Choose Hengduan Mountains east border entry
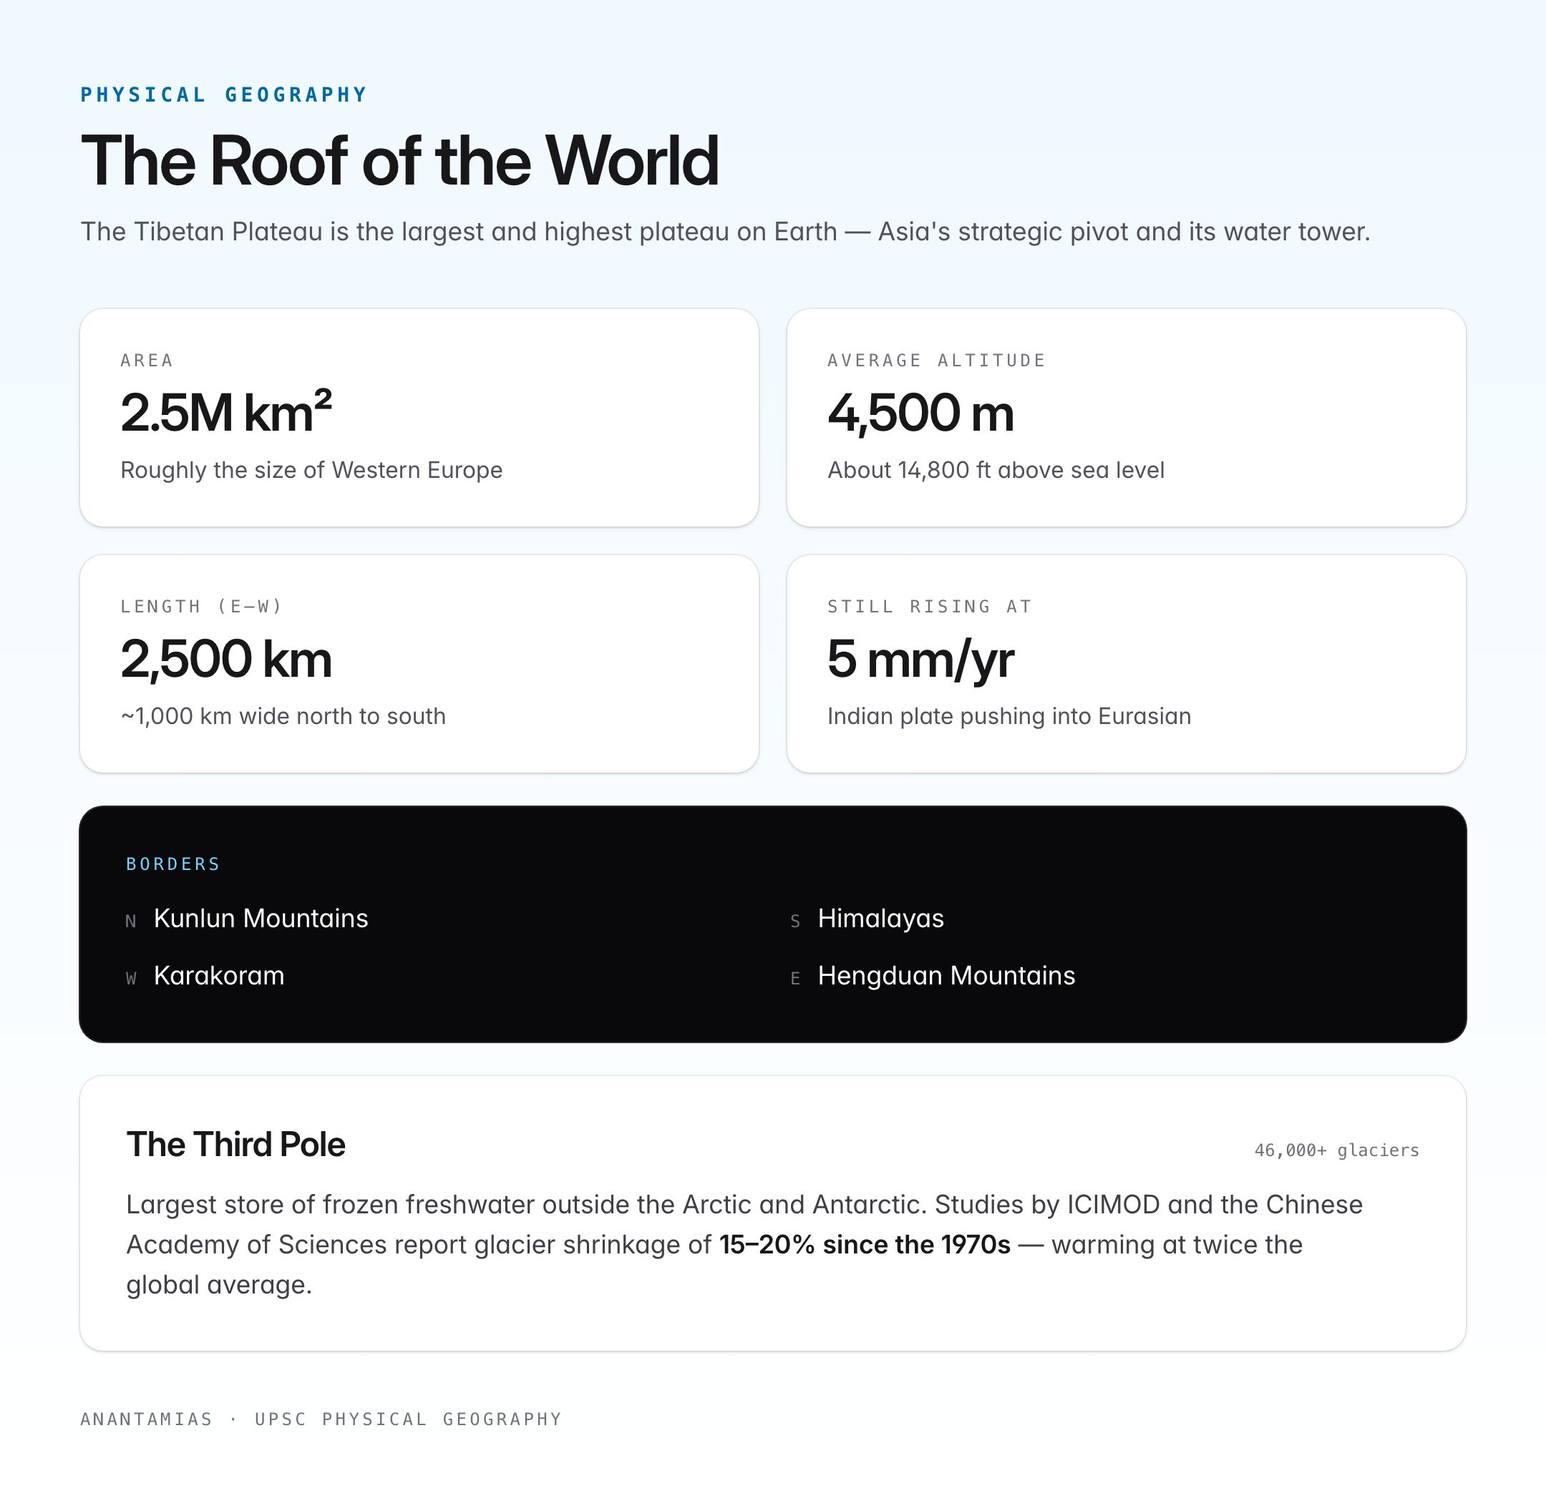Viewport: 1546px width, 1511px height. (932, 975)
